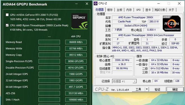Click the Single-Precision FLOPS result 8098 GFLOPS

pos(76,61)
